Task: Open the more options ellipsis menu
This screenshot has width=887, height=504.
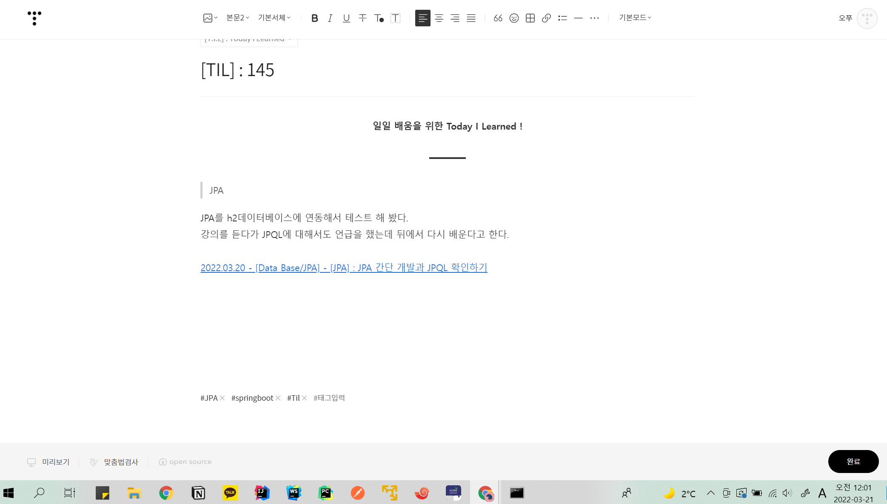Action: 594,18
